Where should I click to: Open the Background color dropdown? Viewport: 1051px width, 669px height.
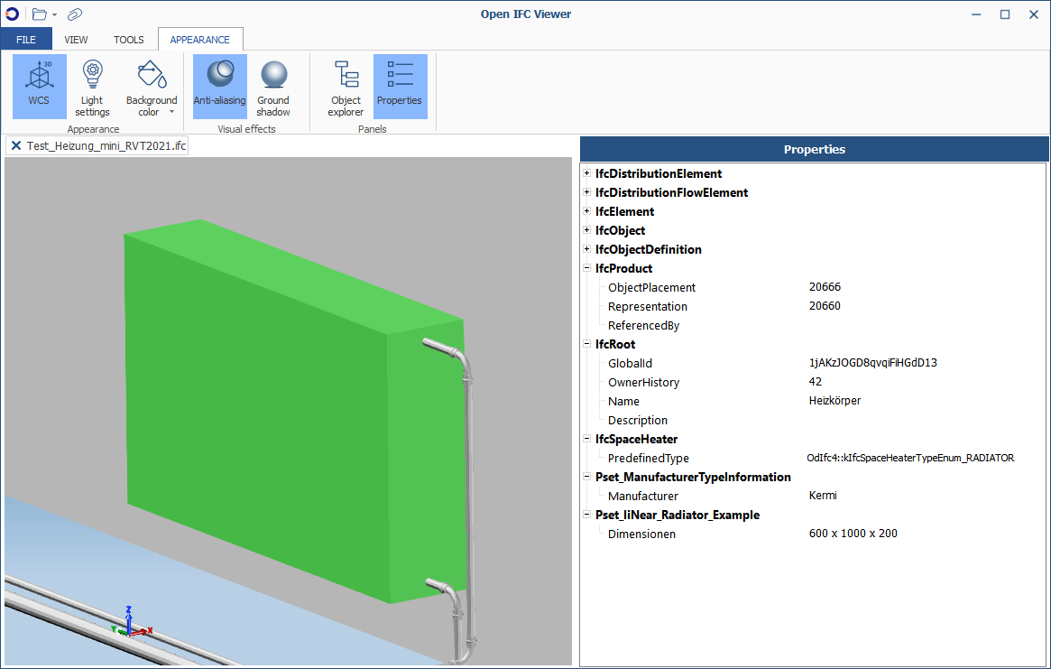tap(151, 87)
